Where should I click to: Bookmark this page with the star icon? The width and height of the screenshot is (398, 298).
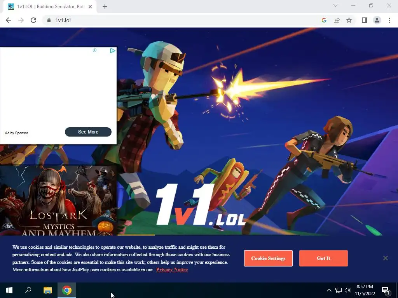(x=349, y=20)
